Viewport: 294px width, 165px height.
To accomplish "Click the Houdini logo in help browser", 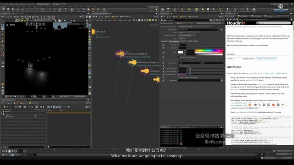I will pyautogui.click(x=236, y=23).
